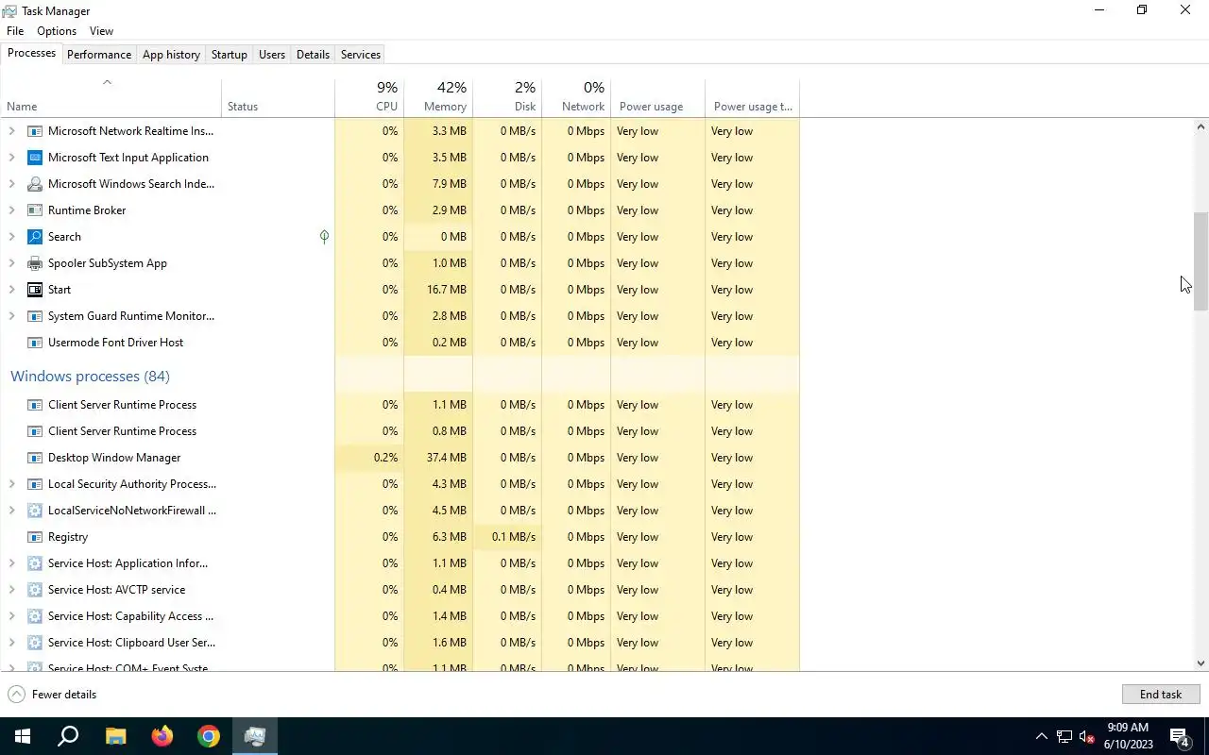Switch to the Users tab
Screen dimensions: 1209x755
pyautogui.click(x=272, y=55)
